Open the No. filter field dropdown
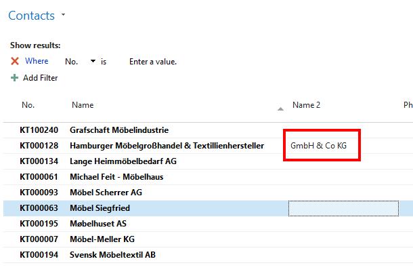The image size is (413, 278). coord(93,61)
